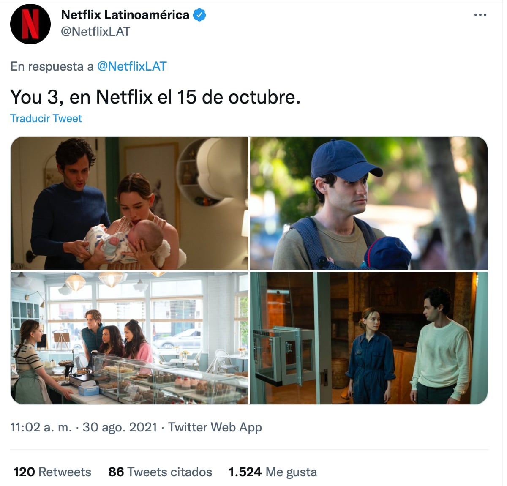Image resolution: width=507 pixels, height=486 pixels.
Task: Click the Traducir Tweet link
Action: 46,118
